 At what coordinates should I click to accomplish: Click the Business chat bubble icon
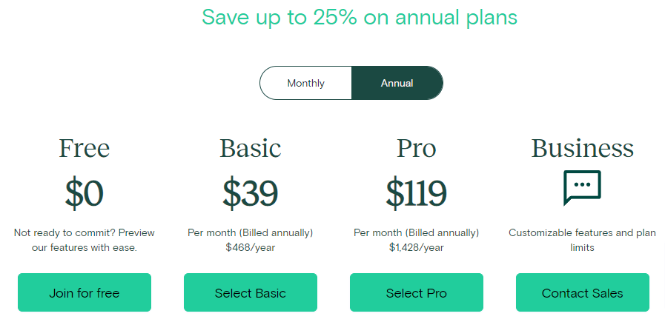582,188
